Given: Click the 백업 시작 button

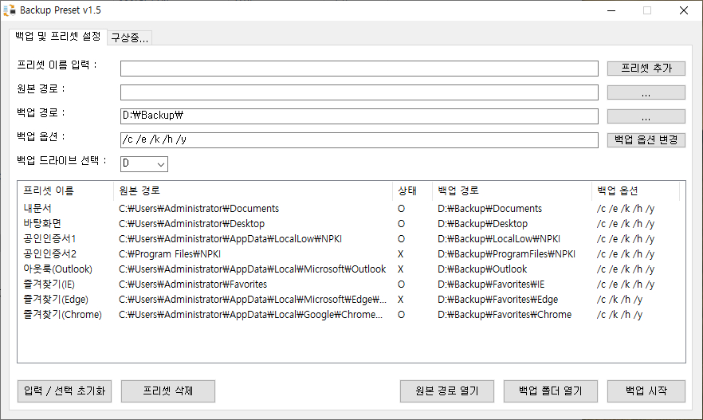Looking at the screenshot, I should (x=646, y=391).
